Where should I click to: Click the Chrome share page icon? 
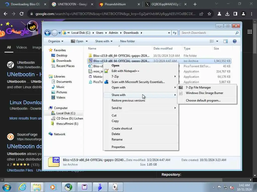[201, 14]
